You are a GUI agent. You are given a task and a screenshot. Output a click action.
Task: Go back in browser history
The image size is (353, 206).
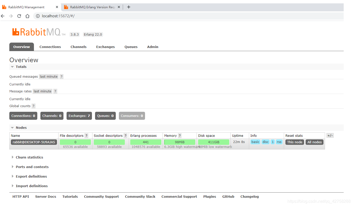tap(3, 16)
